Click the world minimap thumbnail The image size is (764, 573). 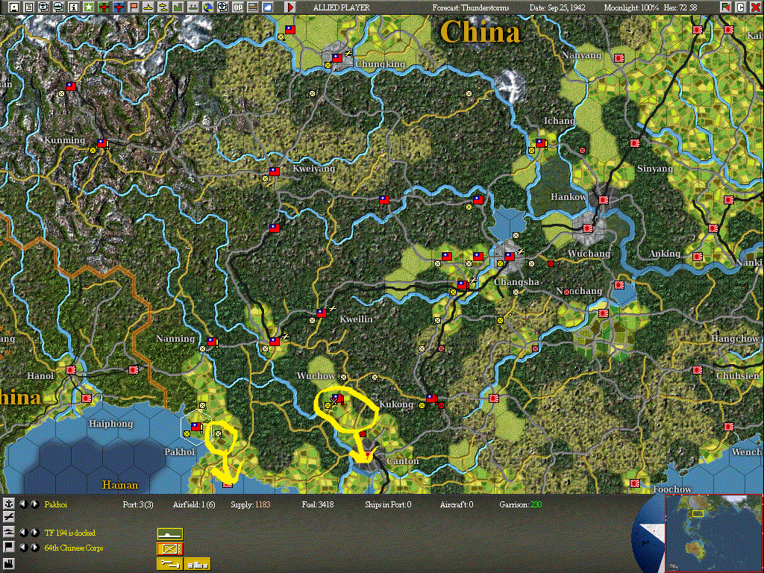[x=713, y=533]
